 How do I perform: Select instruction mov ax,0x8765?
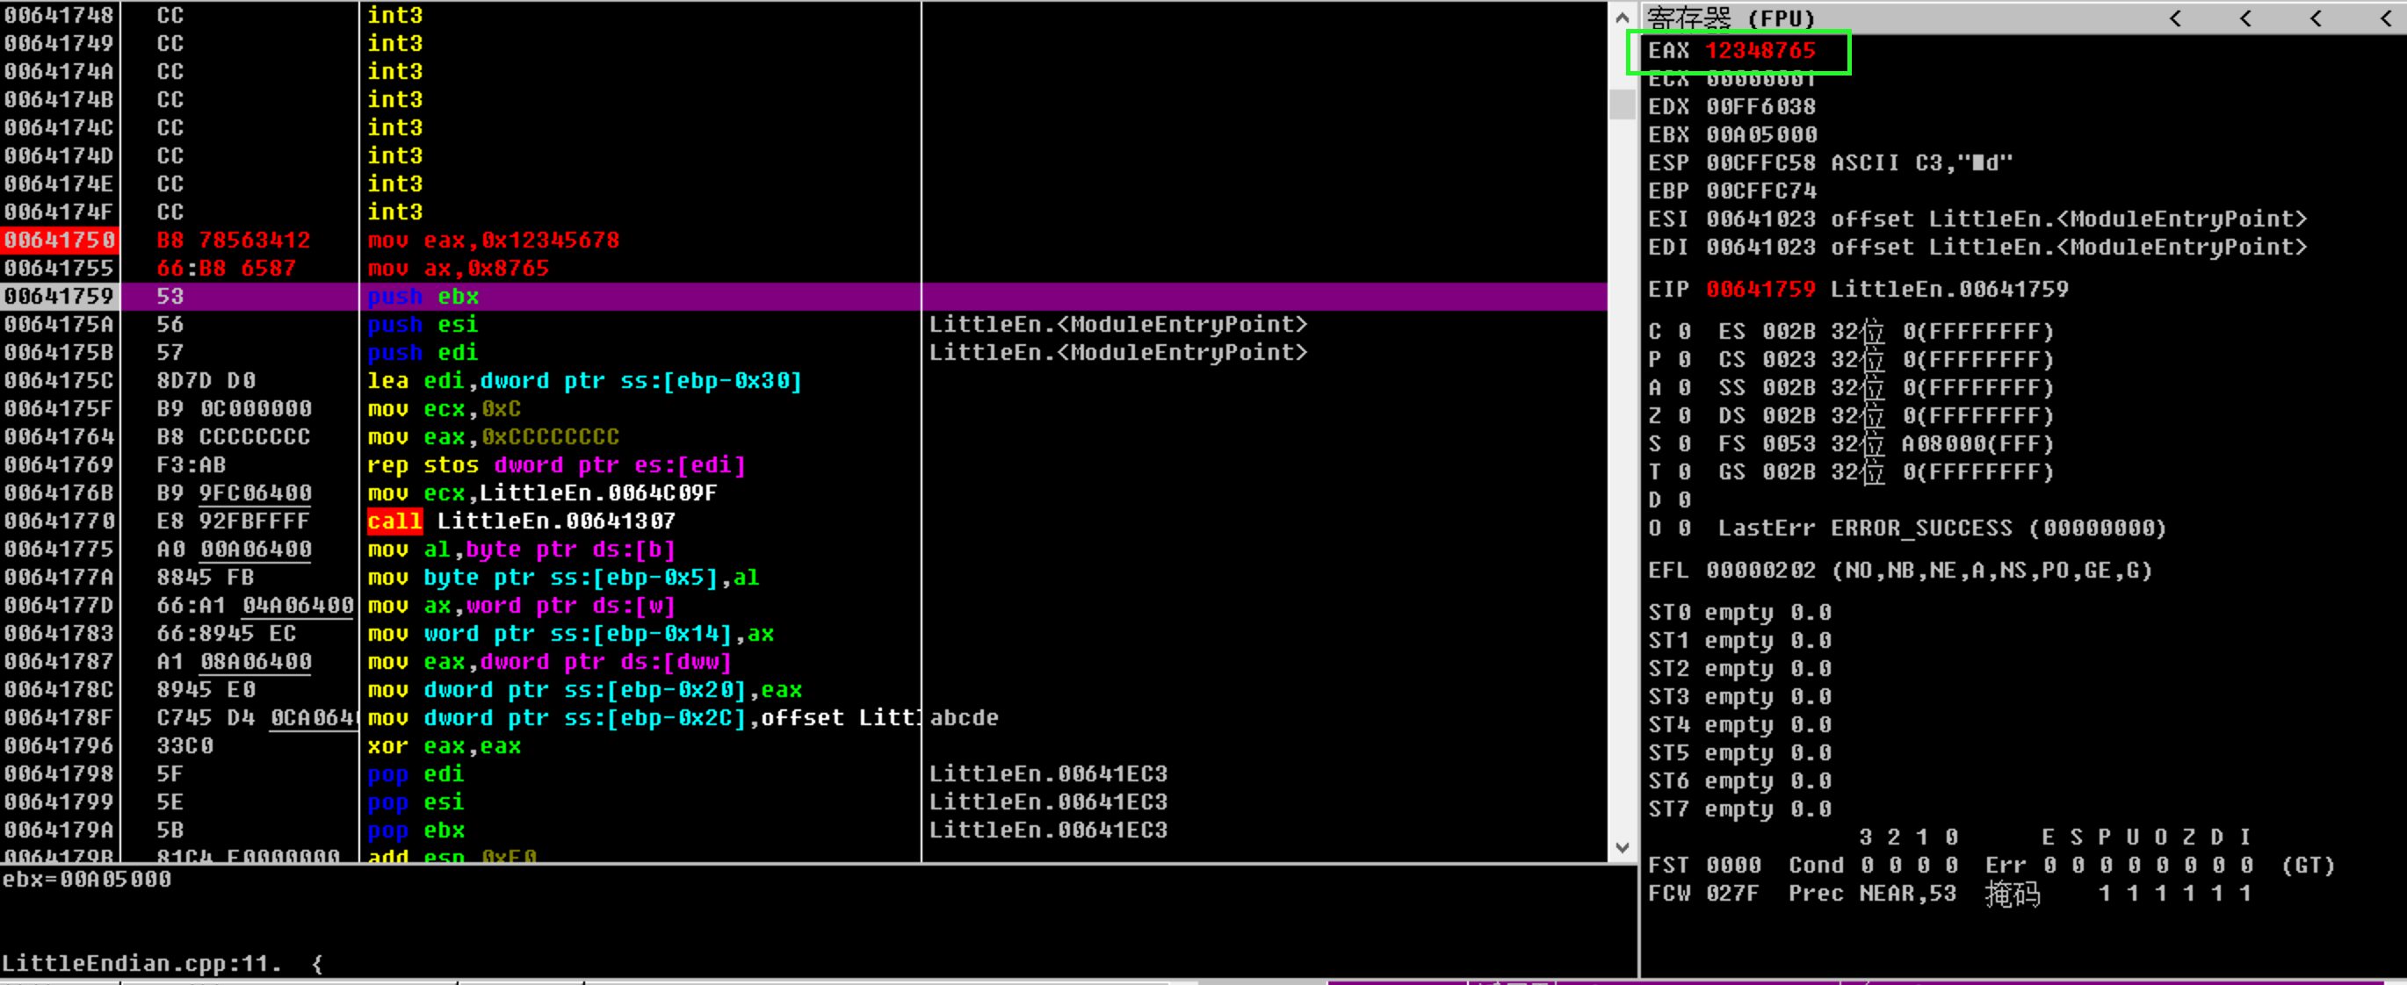[x=458, y=268]
